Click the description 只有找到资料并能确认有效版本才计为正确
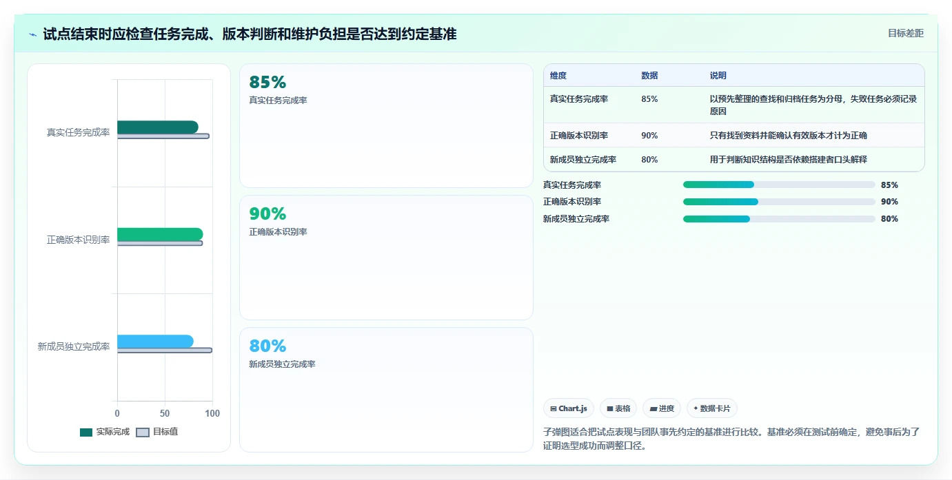Viewport: 952px width, 480px height. coord(789,135)
